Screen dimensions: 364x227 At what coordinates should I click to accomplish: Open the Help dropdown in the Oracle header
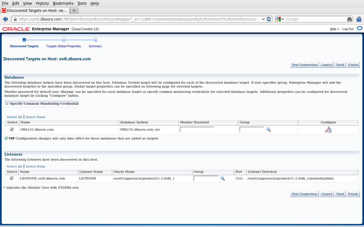tap(334, 29)
